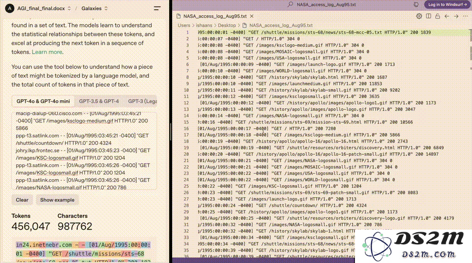Open the sidebar menu icon in tokenizer window
This screenshot has width=472, height=263.
pyautogui.click(x=157, y=8)
